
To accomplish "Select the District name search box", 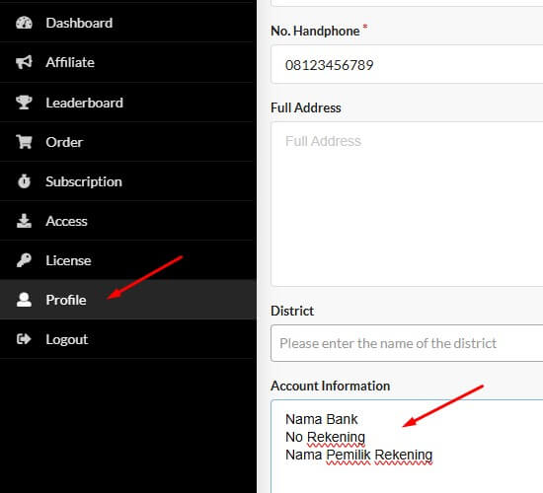I will click(x=407, y=343).
